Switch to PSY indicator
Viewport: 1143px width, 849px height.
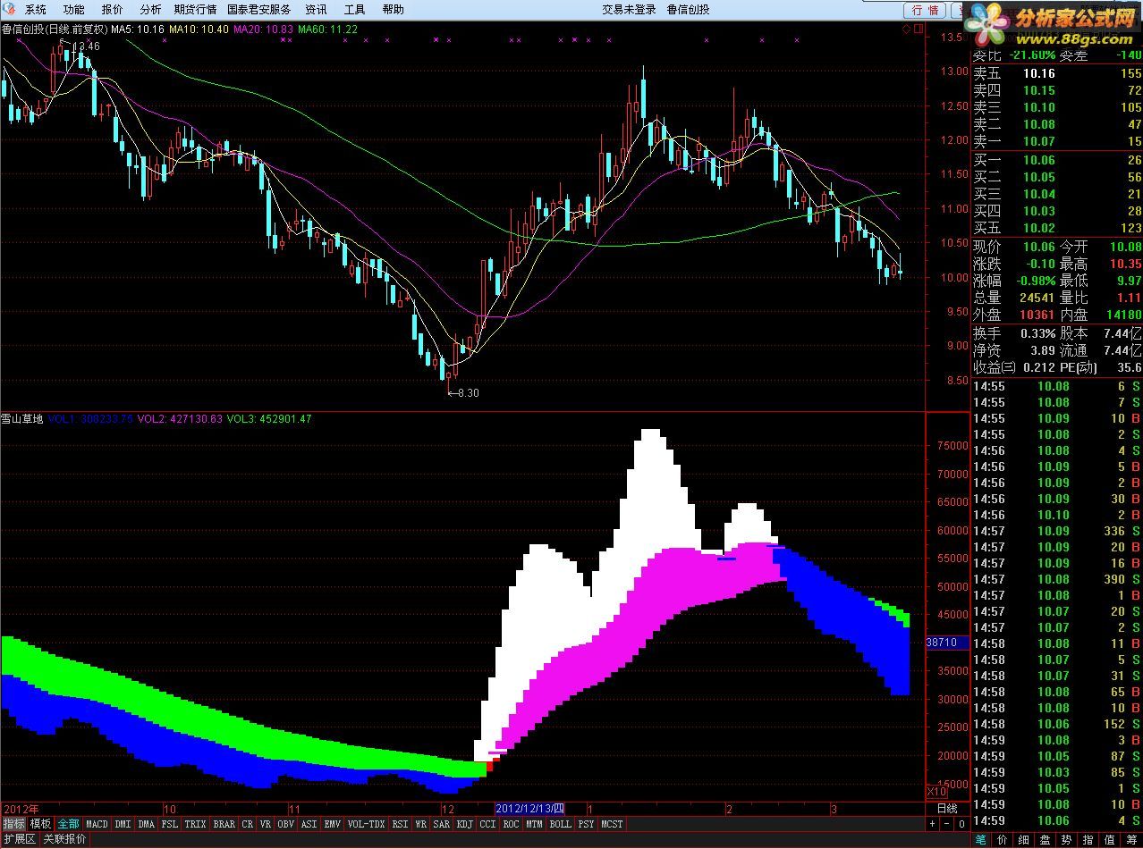(587, 824)
